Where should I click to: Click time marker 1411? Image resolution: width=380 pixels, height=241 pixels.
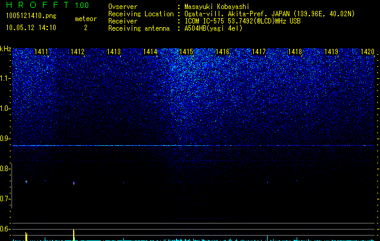coord(41,52)
